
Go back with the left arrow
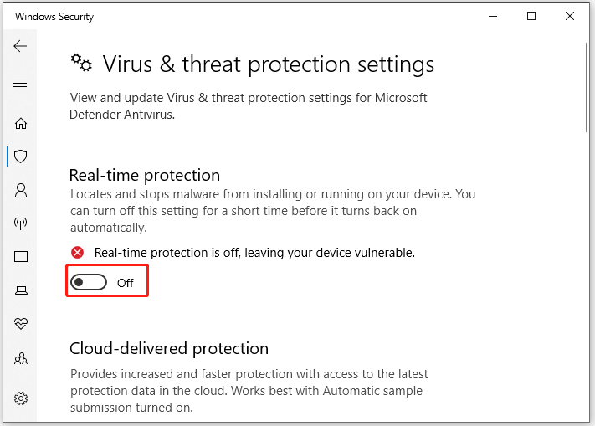(20, 46)
